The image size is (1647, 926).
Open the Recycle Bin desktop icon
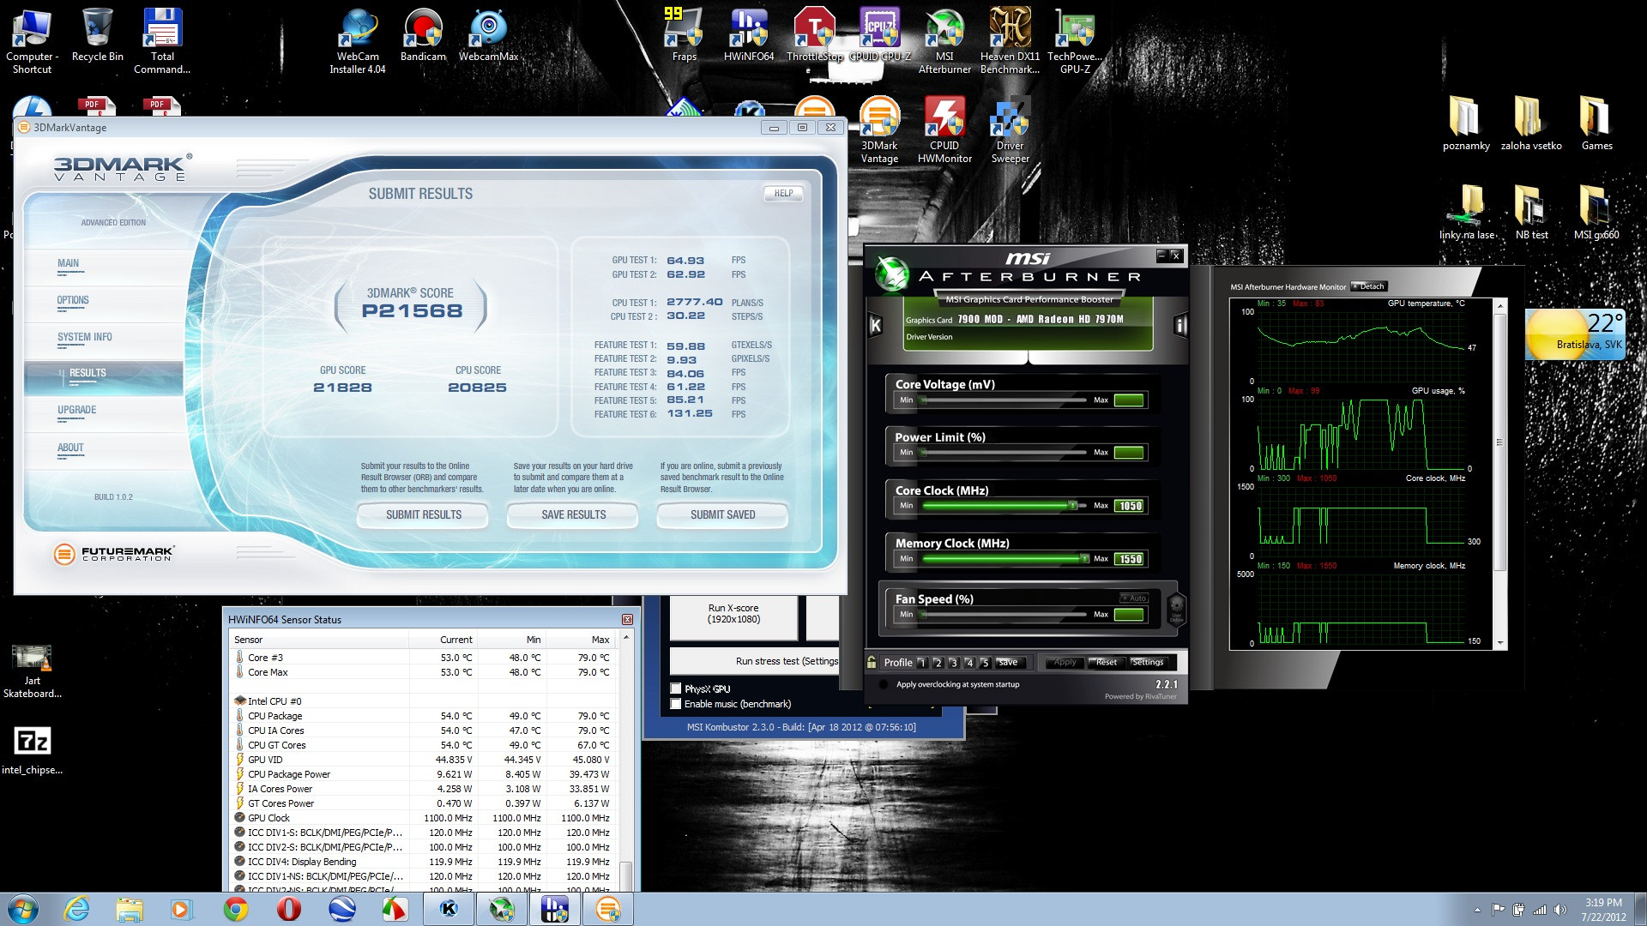tap(98, 34)
